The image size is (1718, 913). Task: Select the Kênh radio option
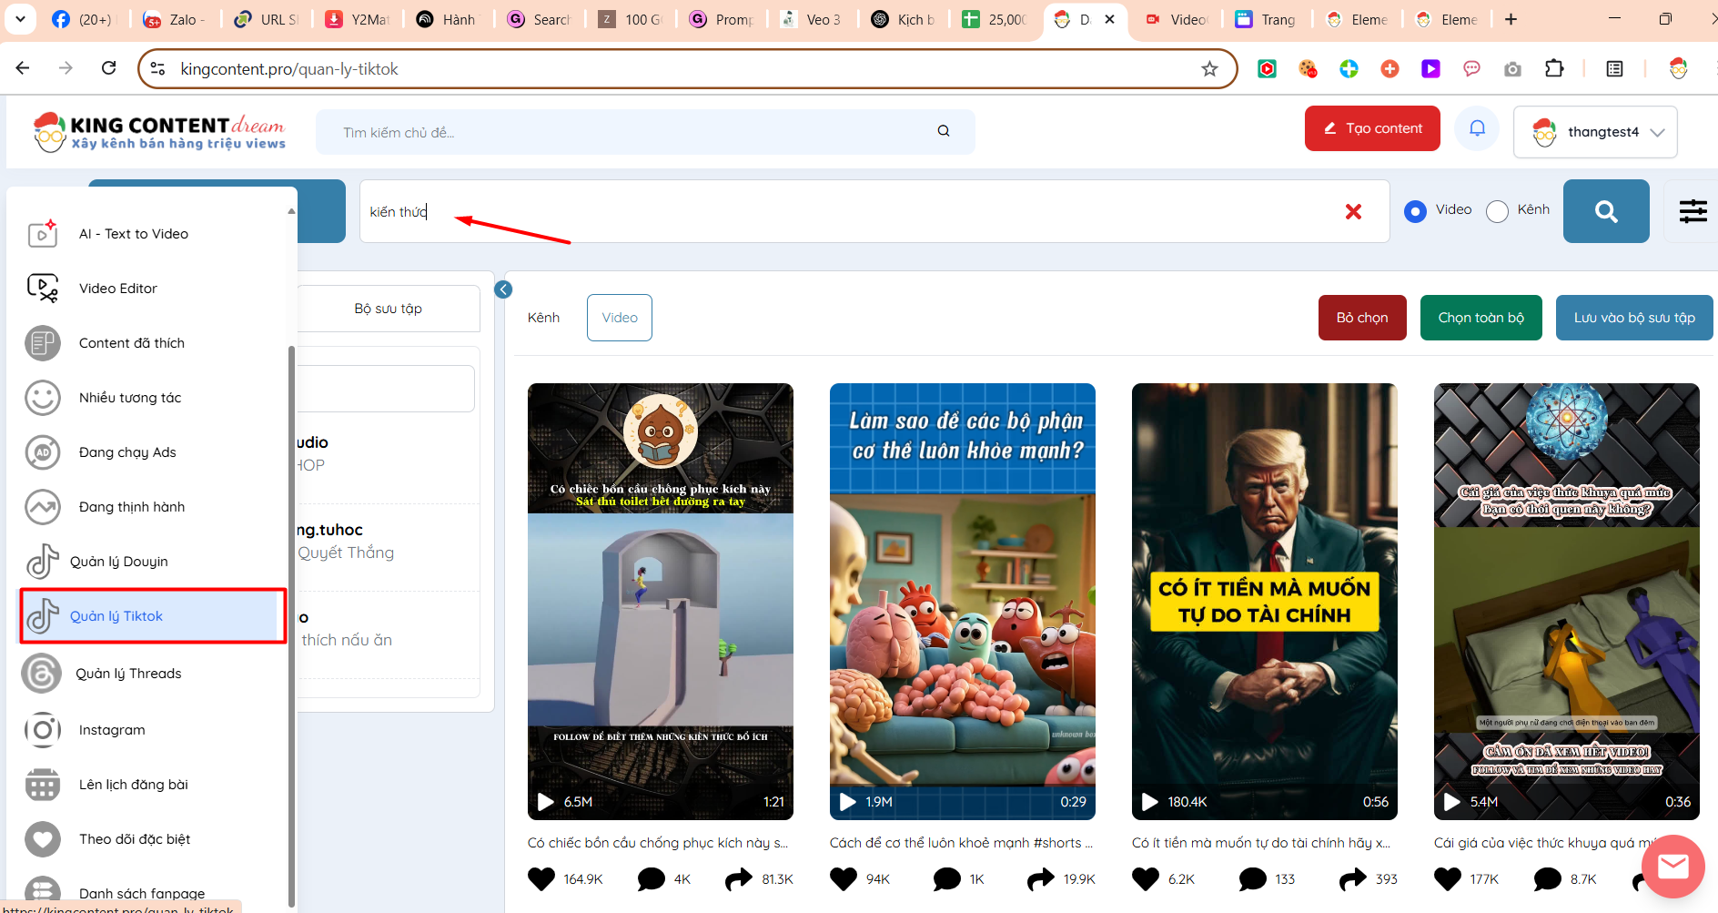click(1497, 211)
